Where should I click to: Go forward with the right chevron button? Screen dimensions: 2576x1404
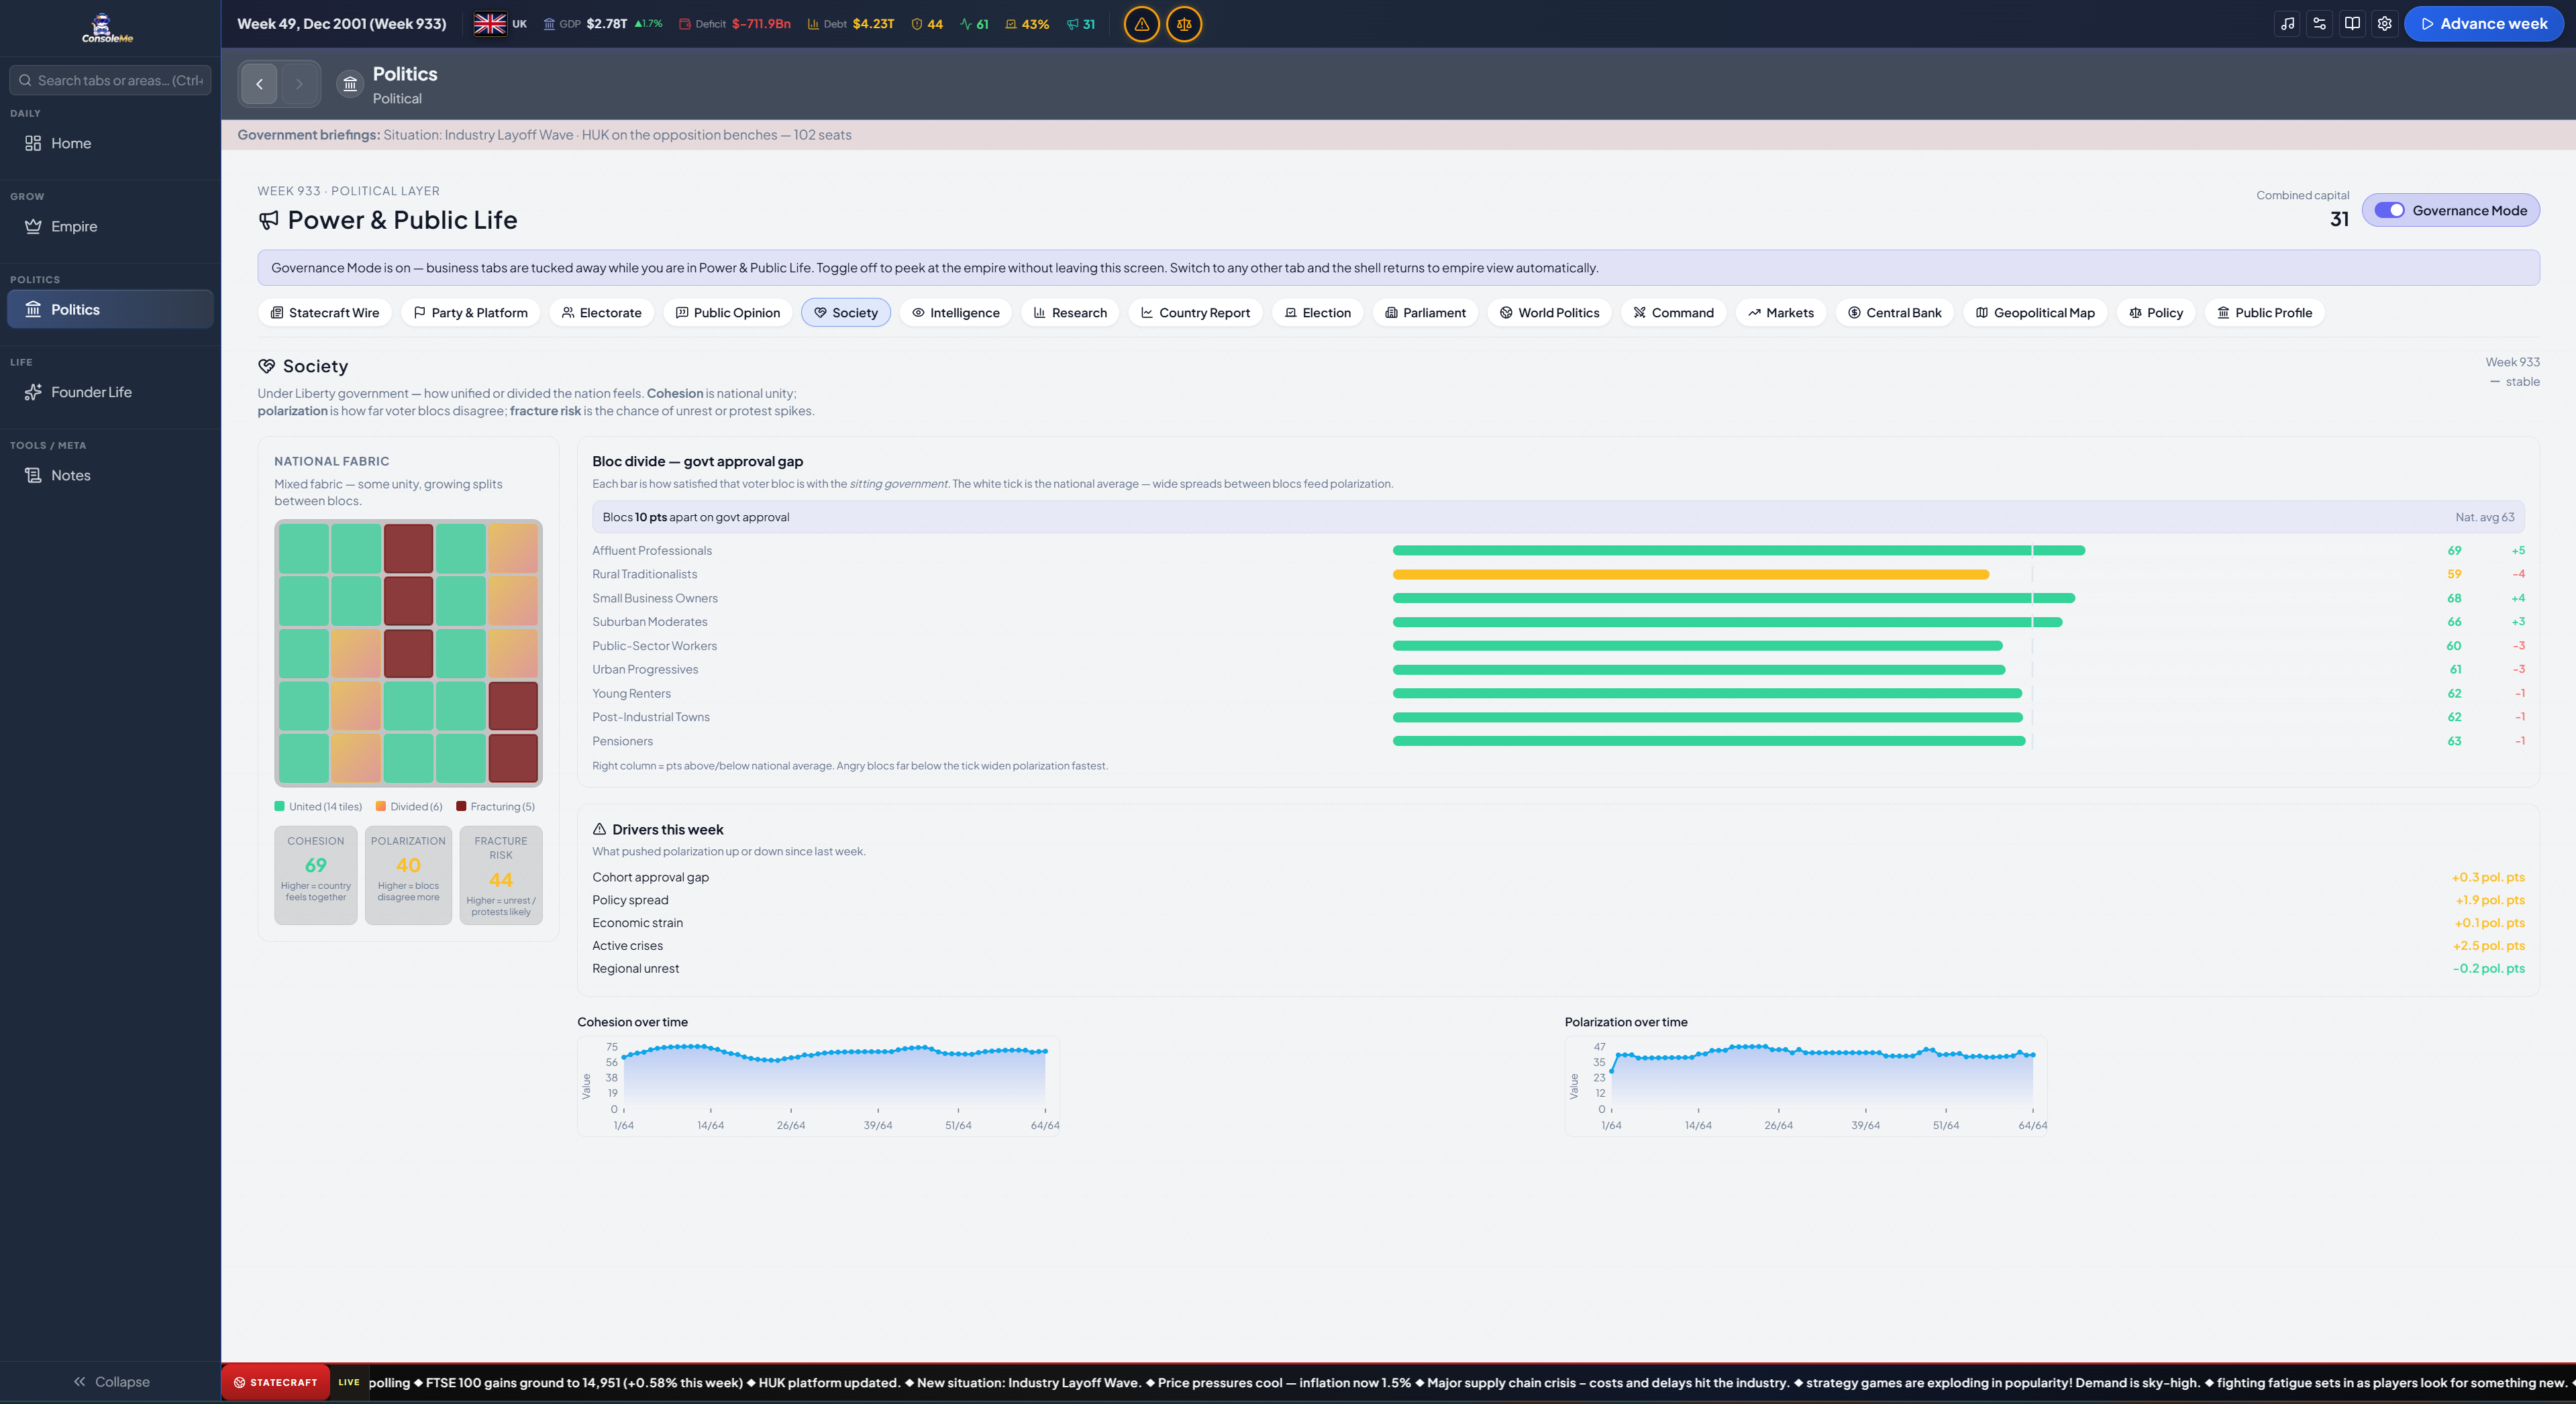pos(299,84)
